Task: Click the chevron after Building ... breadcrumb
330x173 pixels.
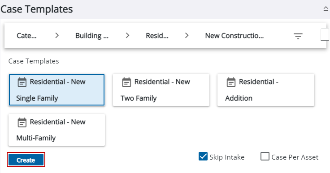Action: [127, 35]
